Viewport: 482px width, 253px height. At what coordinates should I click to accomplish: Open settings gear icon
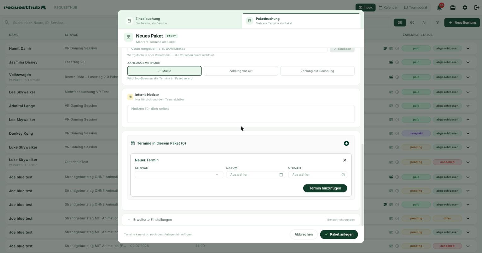click(465, 8)
